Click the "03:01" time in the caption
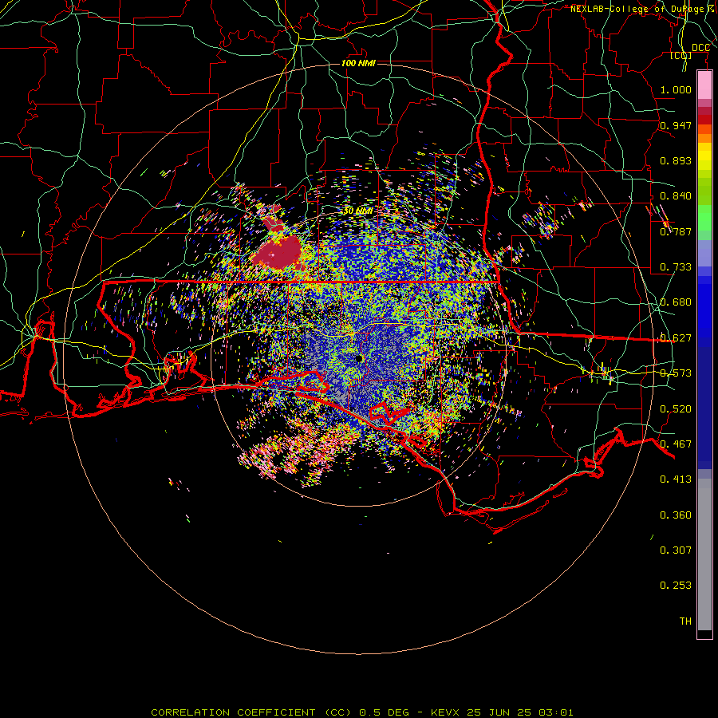The height and width of the screenshot is (718, 718). click(x=556, y=712)
